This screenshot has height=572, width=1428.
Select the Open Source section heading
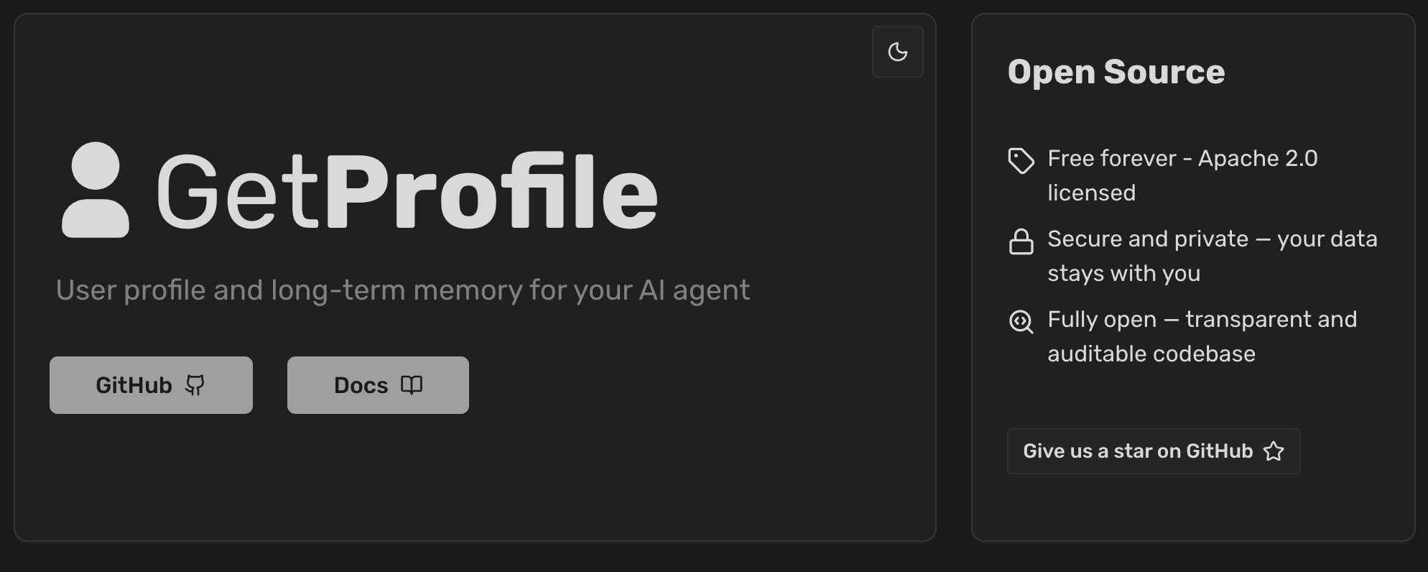pos(1116,72)
